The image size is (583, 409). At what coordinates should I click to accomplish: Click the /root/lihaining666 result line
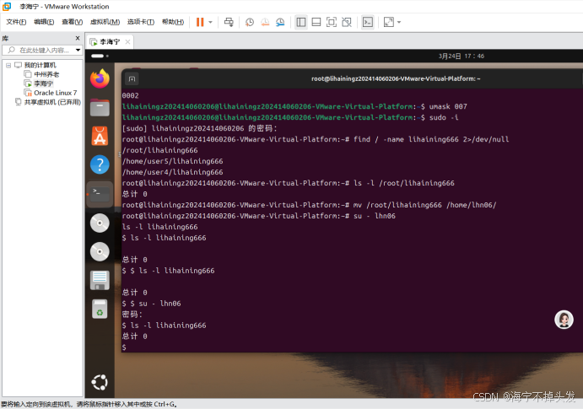[x=159, y=150]
